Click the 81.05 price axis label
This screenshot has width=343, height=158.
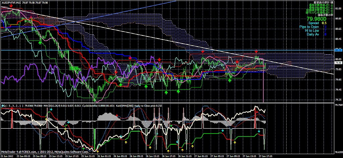[x=338, y=8]
